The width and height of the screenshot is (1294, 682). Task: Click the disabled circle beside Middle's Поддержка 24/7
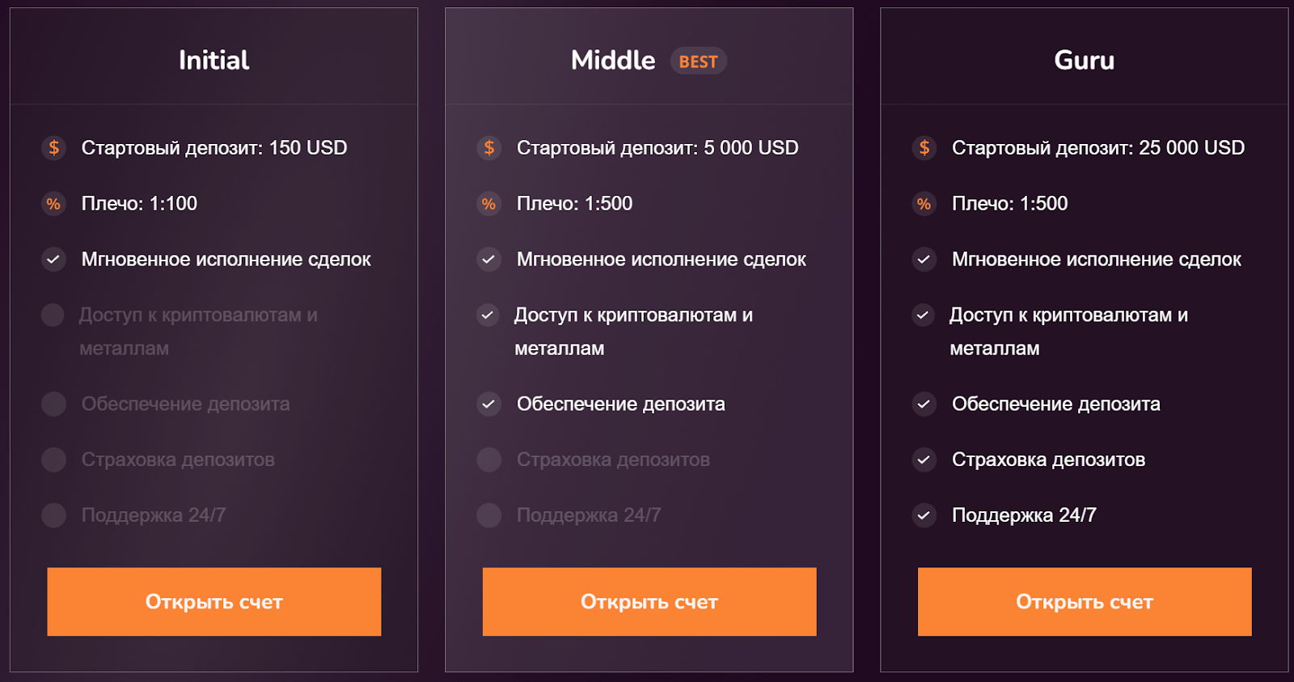[489, 515]
